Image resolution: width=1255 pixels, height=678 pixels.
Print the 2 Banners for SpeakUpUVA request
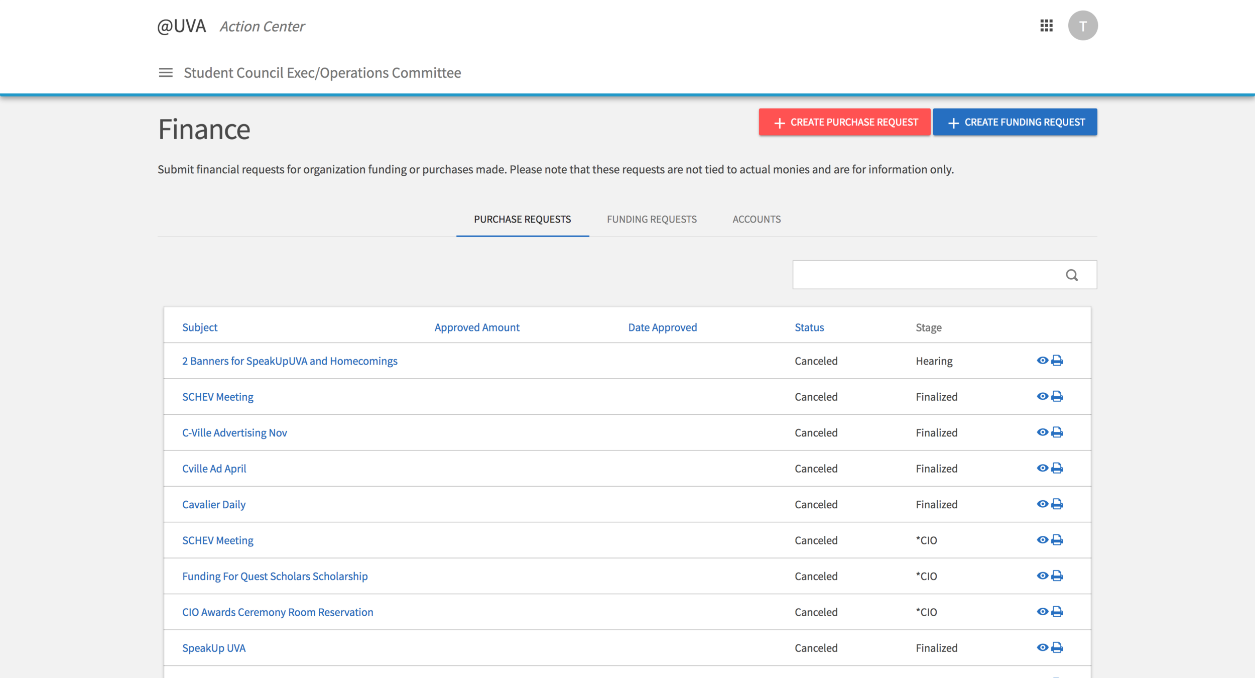pyautogui.click(x=1057, y=361)
